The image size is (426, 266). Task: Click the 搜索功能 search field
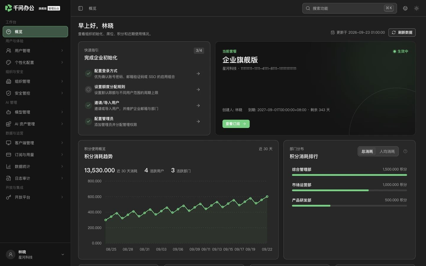pyautogui.click(x=349, y=8)
